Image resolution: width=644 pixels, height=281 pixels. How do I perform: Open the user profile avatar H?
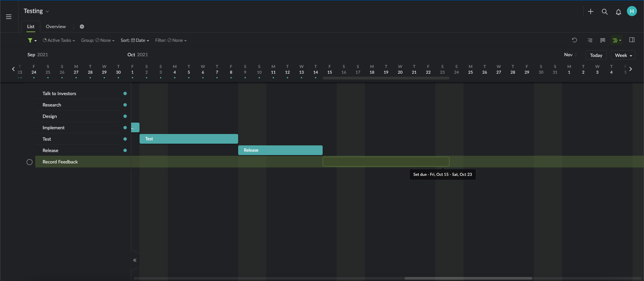coord(632,11)
